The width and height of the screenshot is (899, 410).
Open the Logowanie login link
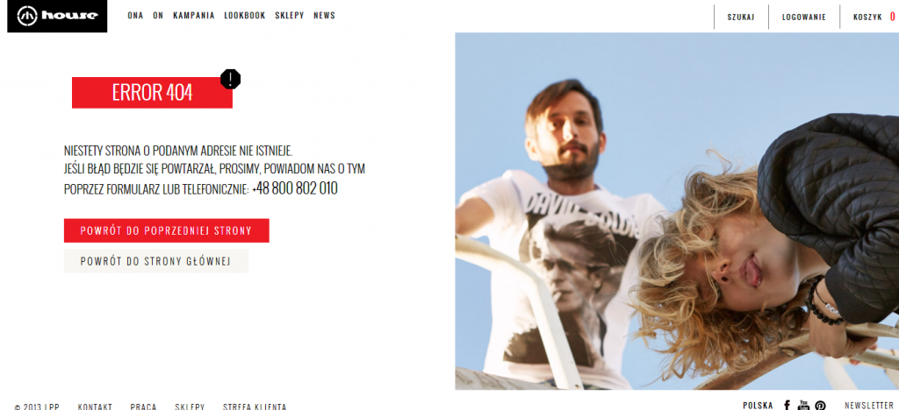coord(804,18)
